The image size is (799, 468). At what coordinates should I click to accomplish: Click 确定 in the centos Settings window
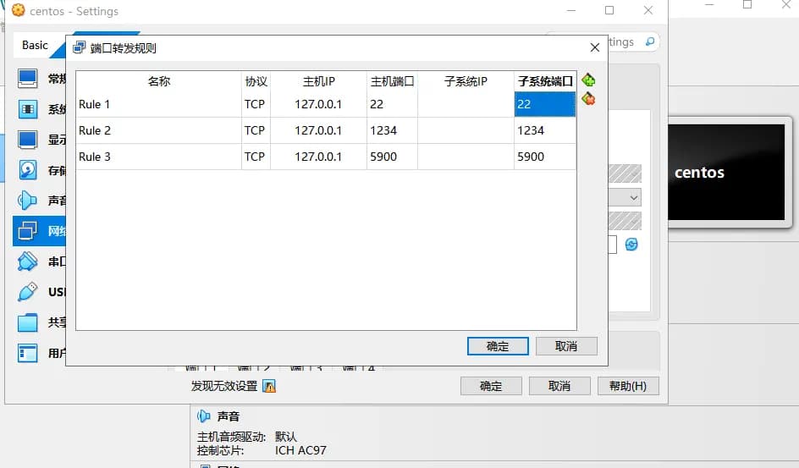(x=491, y=386)
